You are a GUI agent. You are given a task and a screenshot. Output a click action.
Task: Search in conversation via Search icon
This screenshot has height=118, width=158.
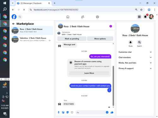tap(139, 42)
